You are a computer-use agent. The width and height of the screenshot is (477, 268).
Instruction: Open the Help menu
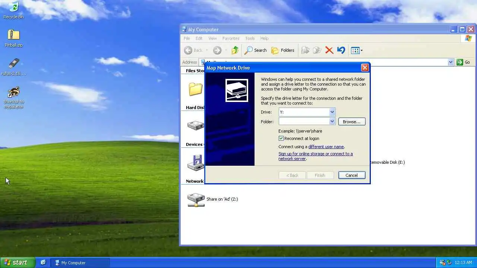[264, 38]
